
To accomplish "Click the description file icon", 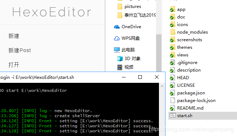I will [x=172, y=70].
